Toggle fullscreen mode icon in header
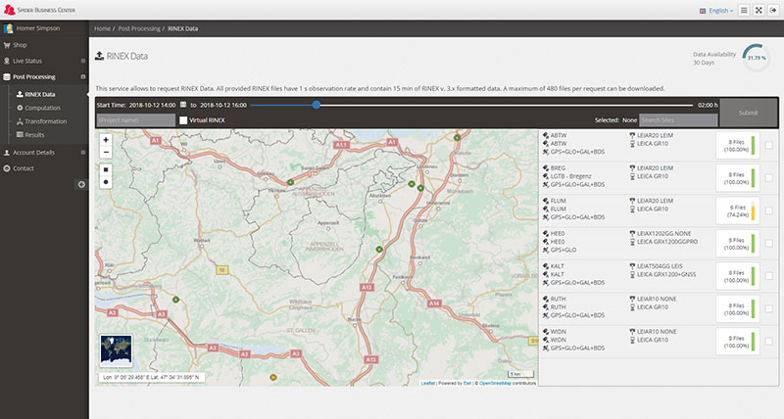Image resolution: width=784 pixels, height=419 pixels. (759, 10)
